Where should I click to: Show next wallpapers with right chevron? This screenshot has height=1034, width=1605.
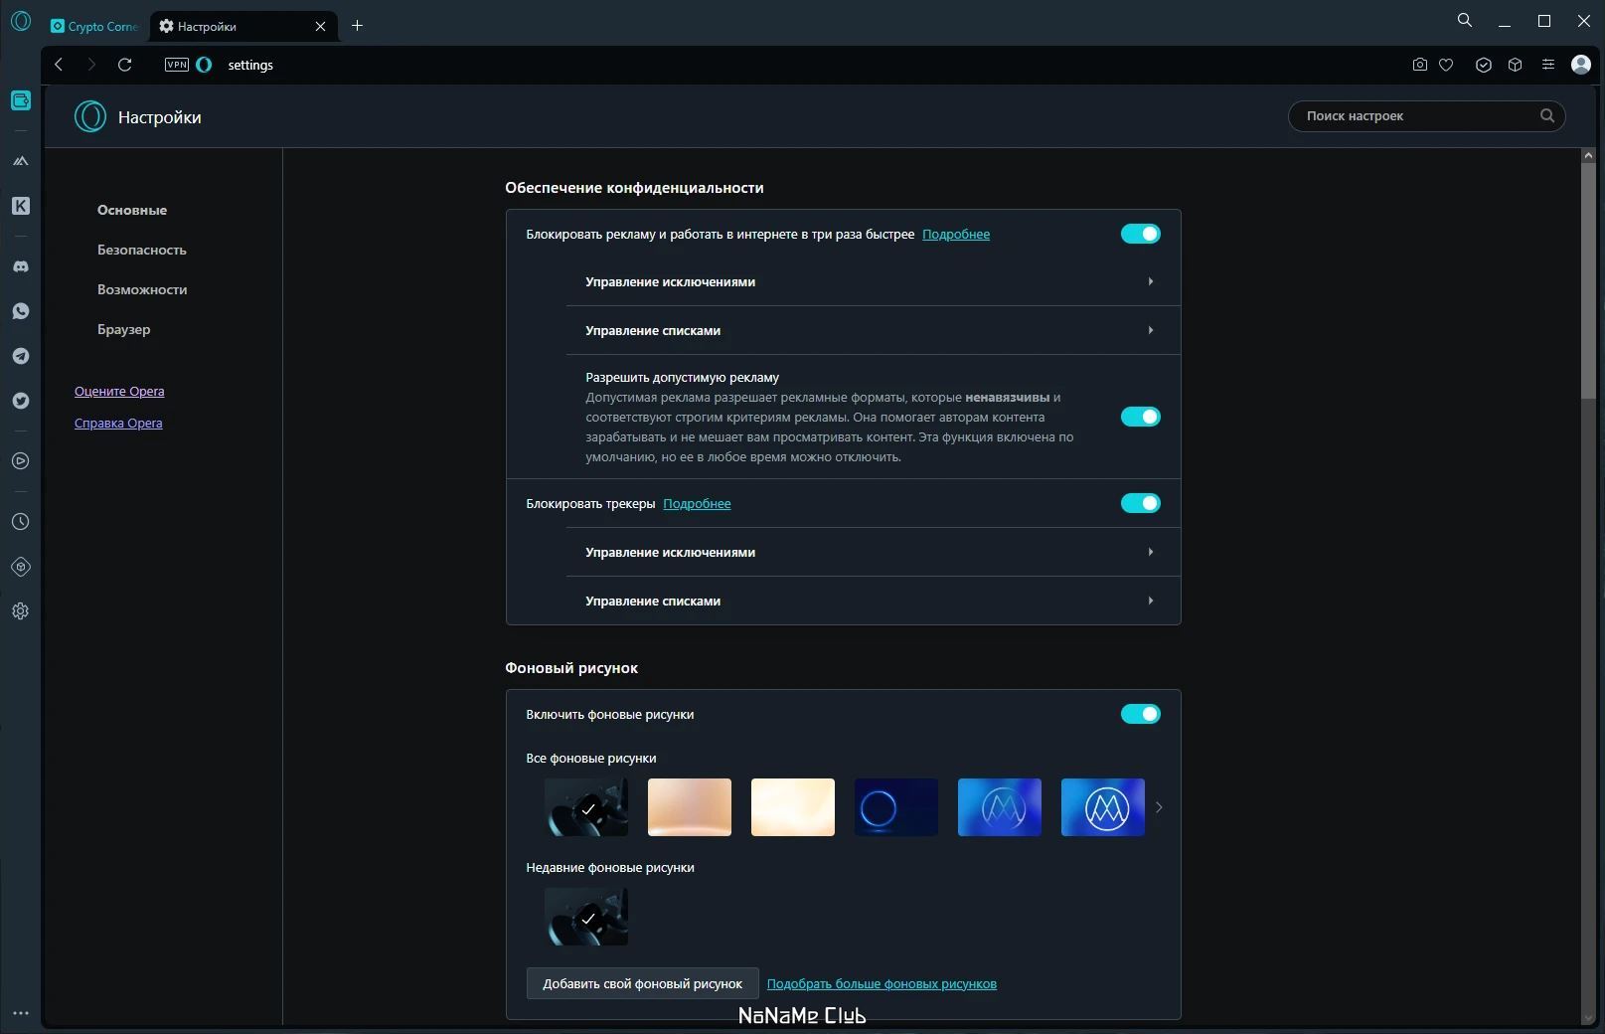pos(1159,807)
